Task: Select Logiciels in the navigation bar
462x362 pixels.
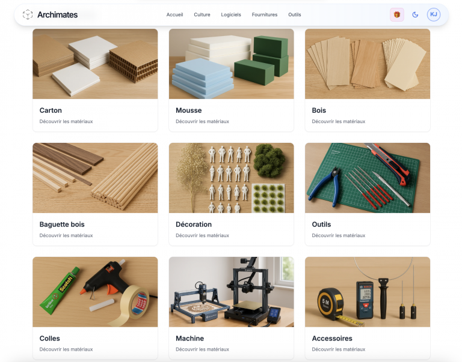Action: pos(231,14)
